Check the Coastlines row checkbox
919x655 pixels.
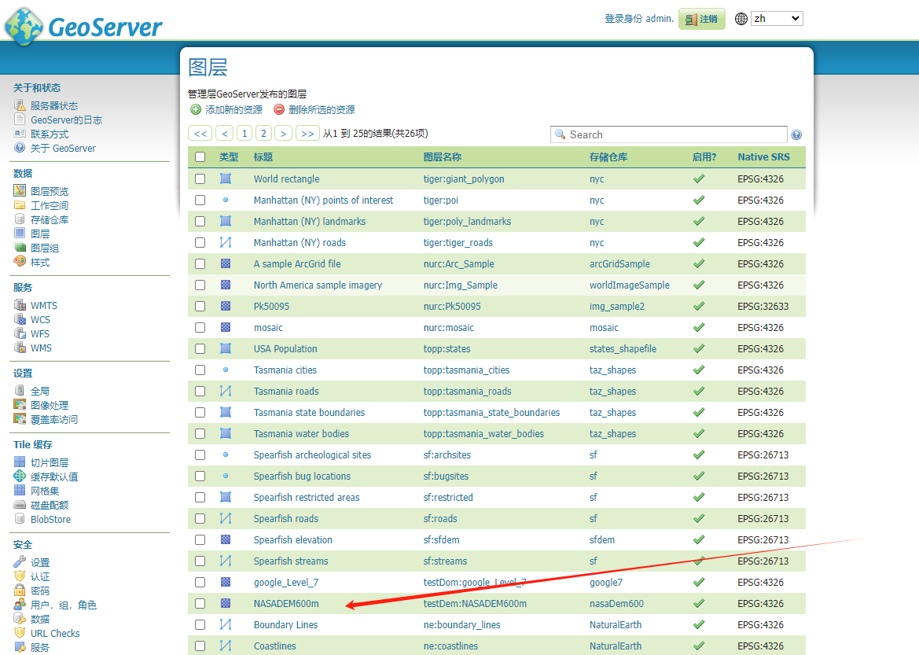tap(200, 646)
